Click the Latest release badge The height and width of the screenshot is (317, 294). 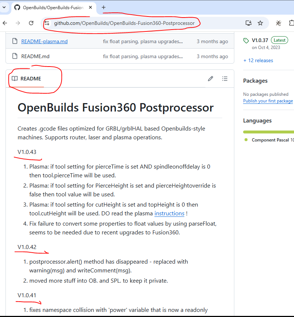pyautogui.click(x=279, y=40)
